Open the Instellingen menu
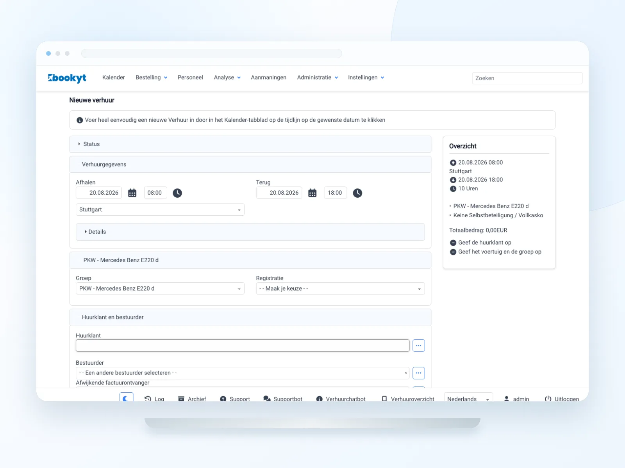The height and width of the screenshot is (468, 625). point(366,78)
